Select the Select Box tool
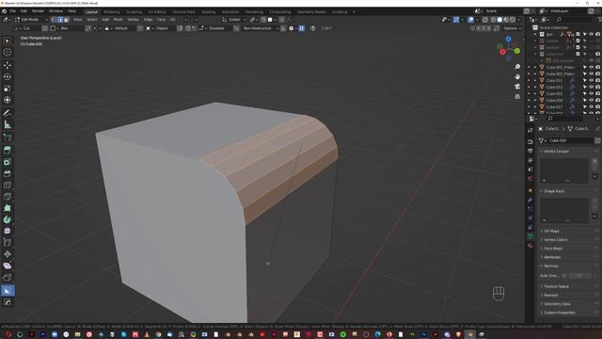 point(8,40)
